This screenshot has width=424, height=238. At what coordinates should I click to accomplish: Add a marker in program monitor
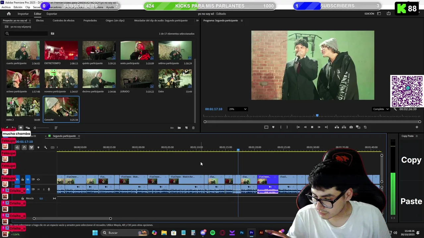point(273,127)
